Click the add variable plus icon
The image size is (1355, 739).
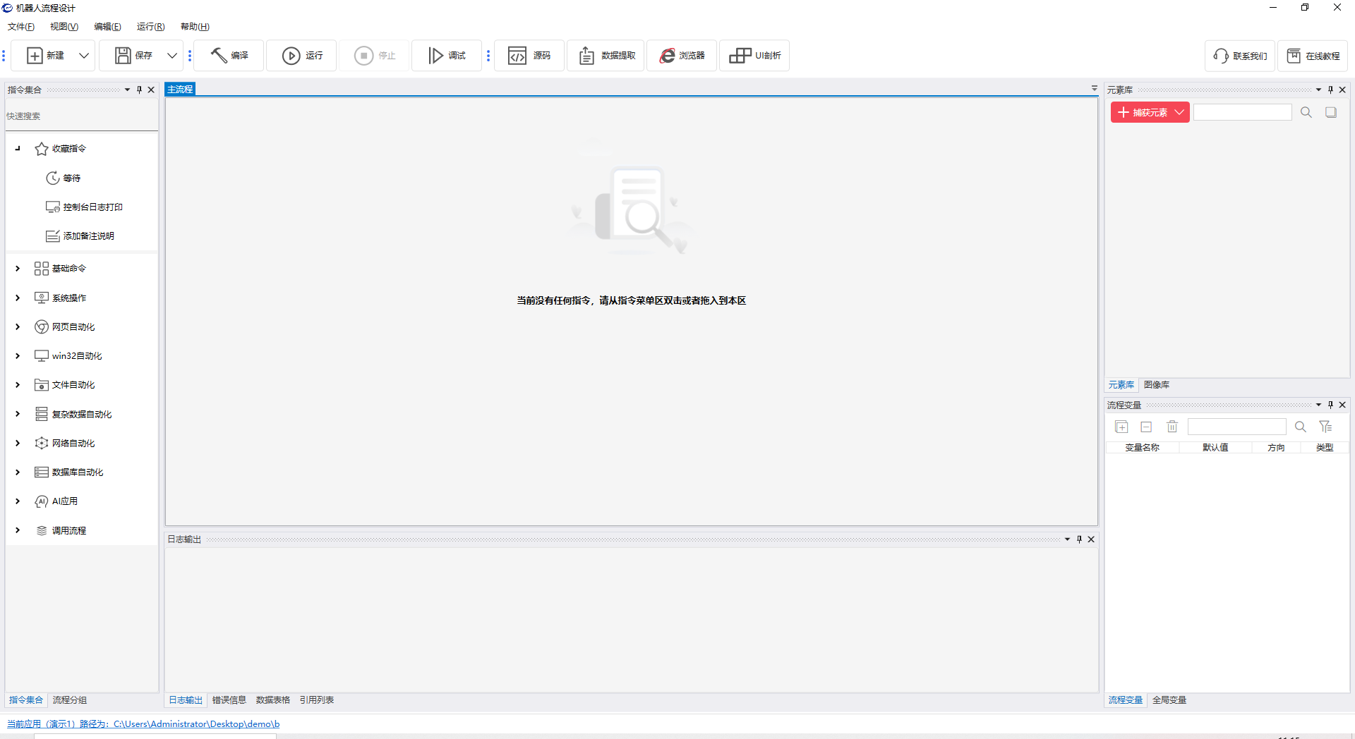point(1121,427)
